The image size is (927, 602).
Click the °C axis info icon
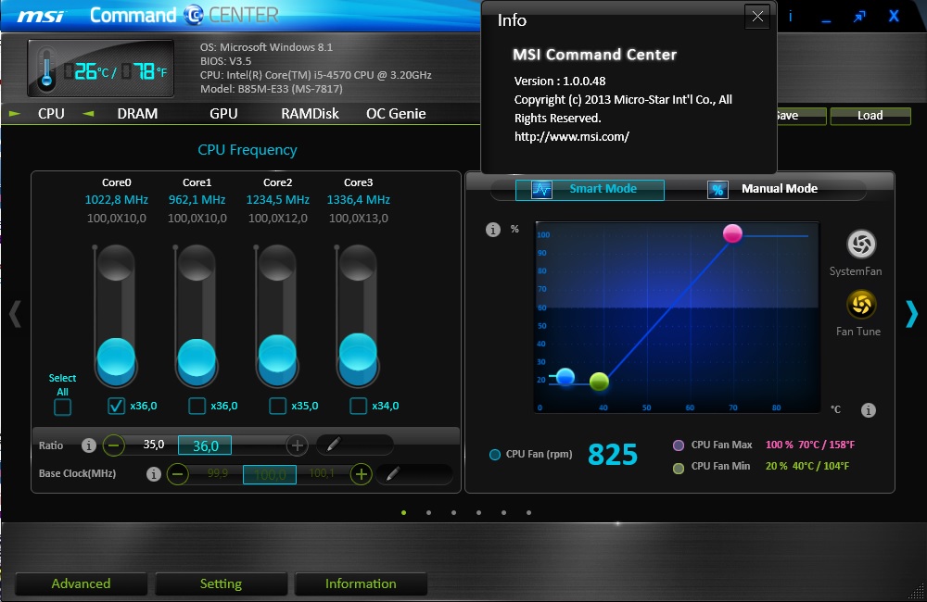click(868, 410)
